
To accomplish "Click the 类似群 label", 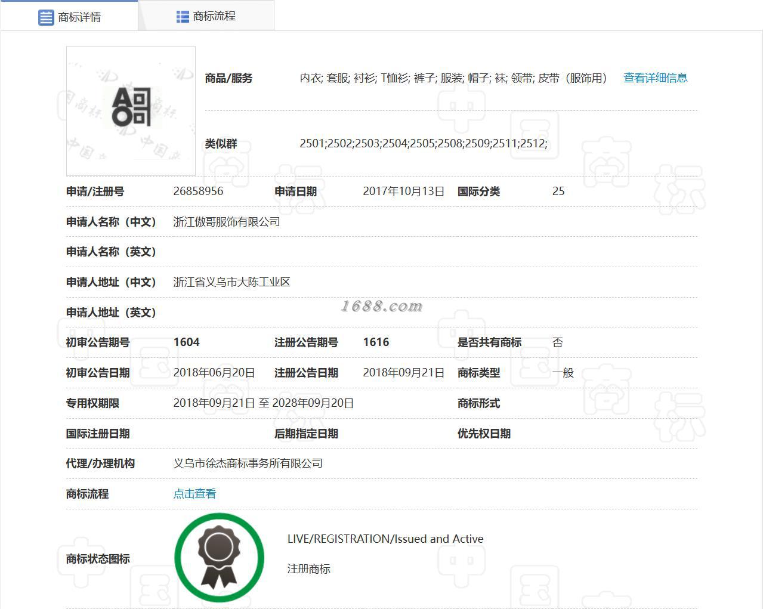I will [x=221, y=144].
